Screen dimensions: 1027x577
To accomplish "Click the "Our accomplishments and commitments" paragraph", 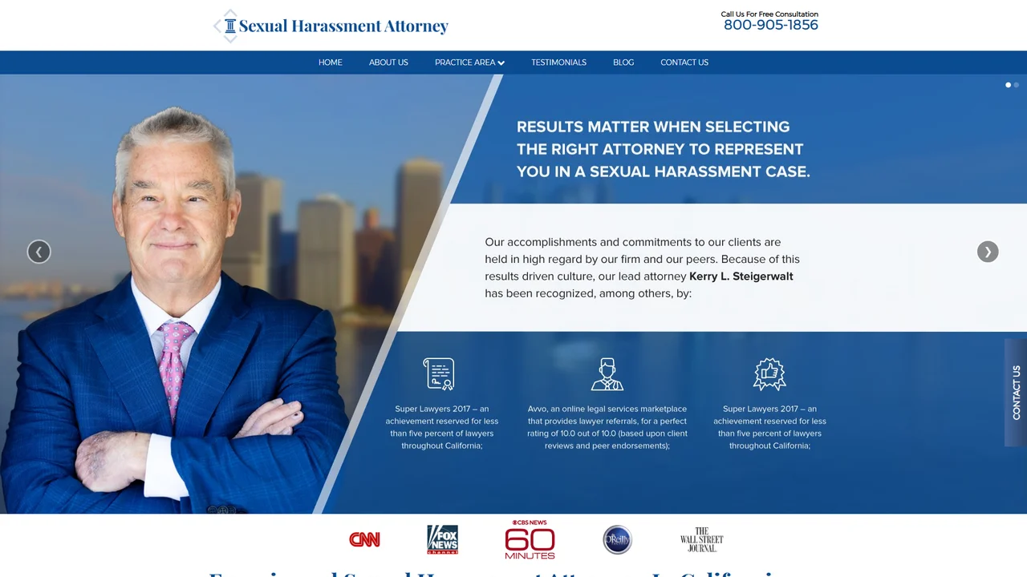I will click(x=642, y=268).
